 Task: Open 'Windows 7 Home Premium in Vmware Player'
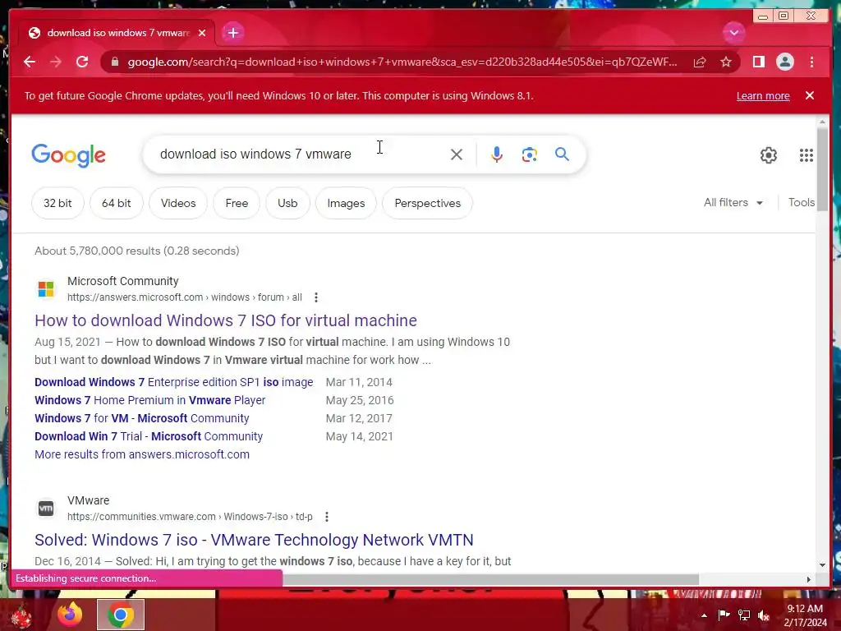[150, 400]
